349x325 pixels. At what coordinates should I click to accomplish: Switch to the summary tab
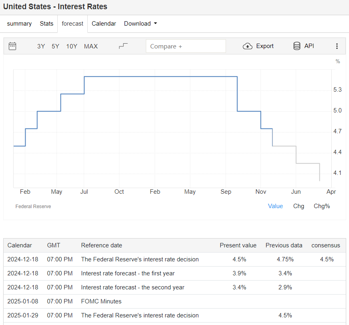19,24
